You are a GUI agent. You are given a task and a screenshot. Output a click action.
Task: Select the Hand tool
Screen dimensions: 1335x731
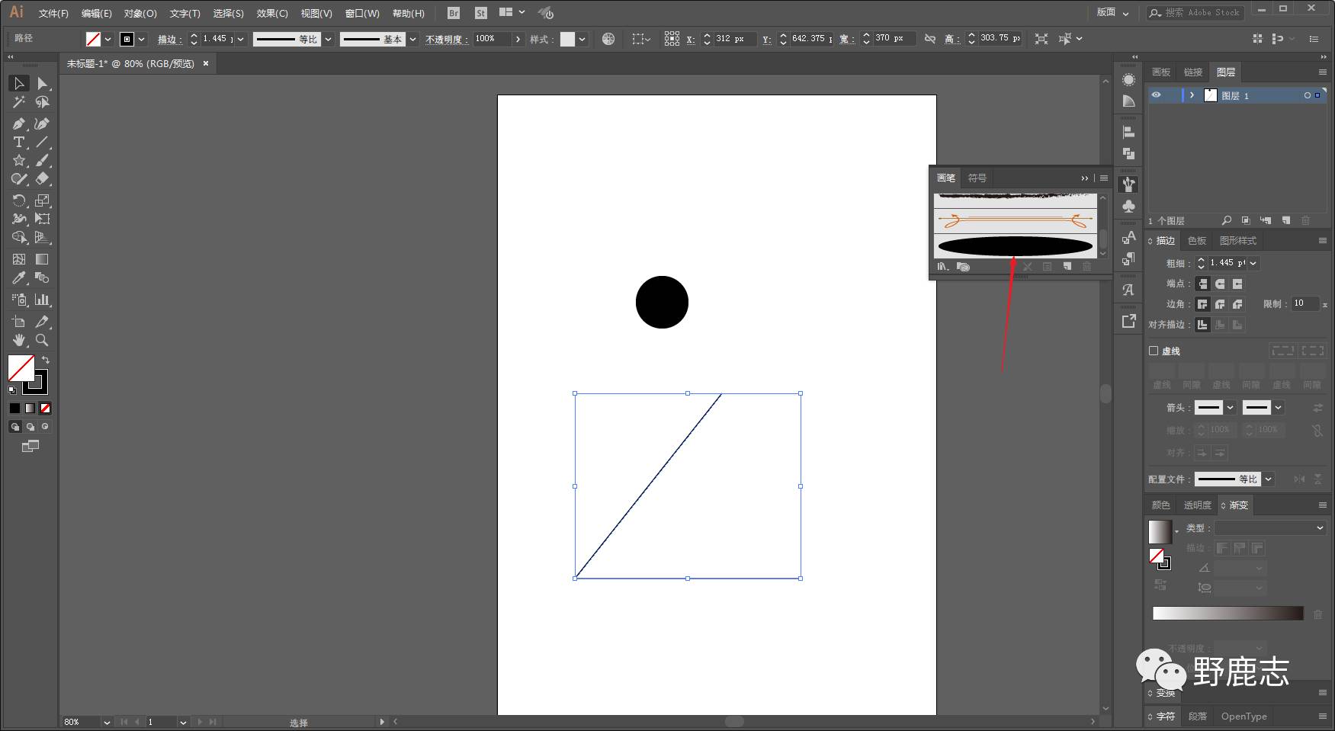[19, 340]
